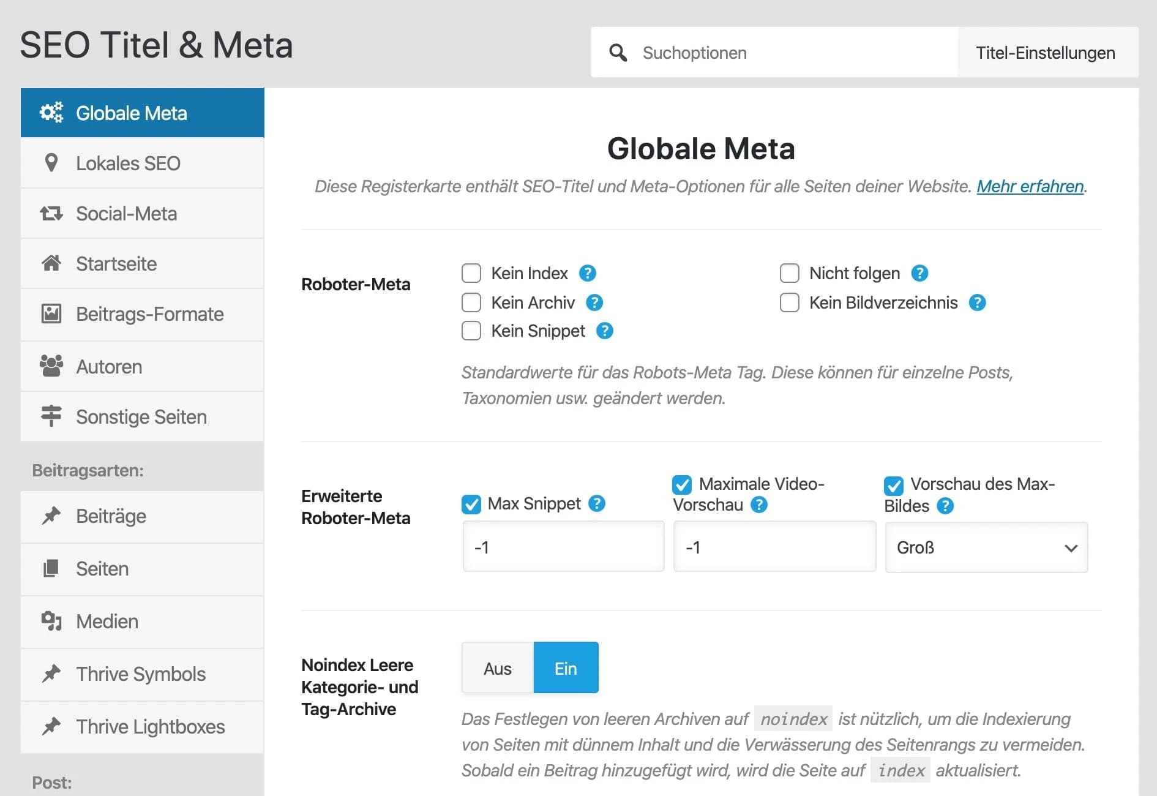The height and width of the screenshot is (796, 1157).
Task: Open Beitrags-Formate via image icon
Action: (51, 314)
